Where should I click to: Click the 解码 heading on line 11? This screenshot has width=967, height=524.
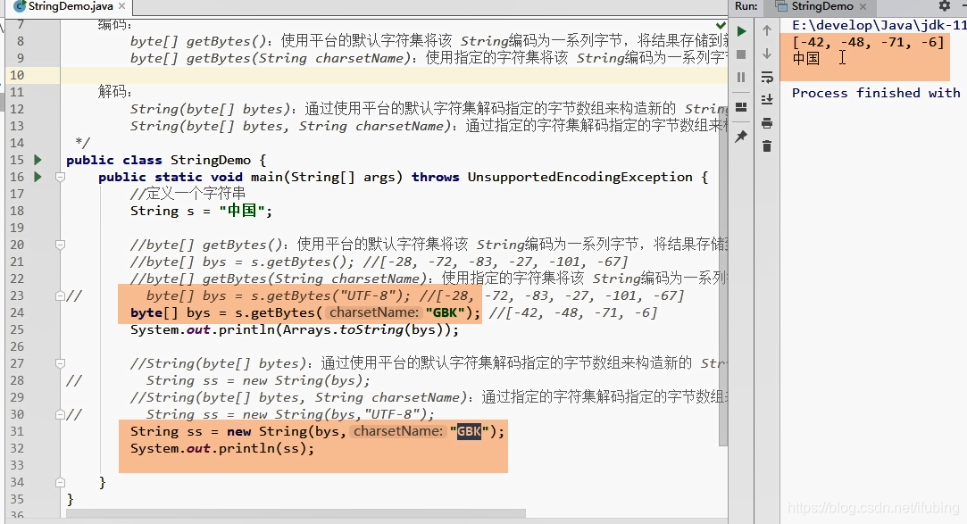tap(114, 92)
